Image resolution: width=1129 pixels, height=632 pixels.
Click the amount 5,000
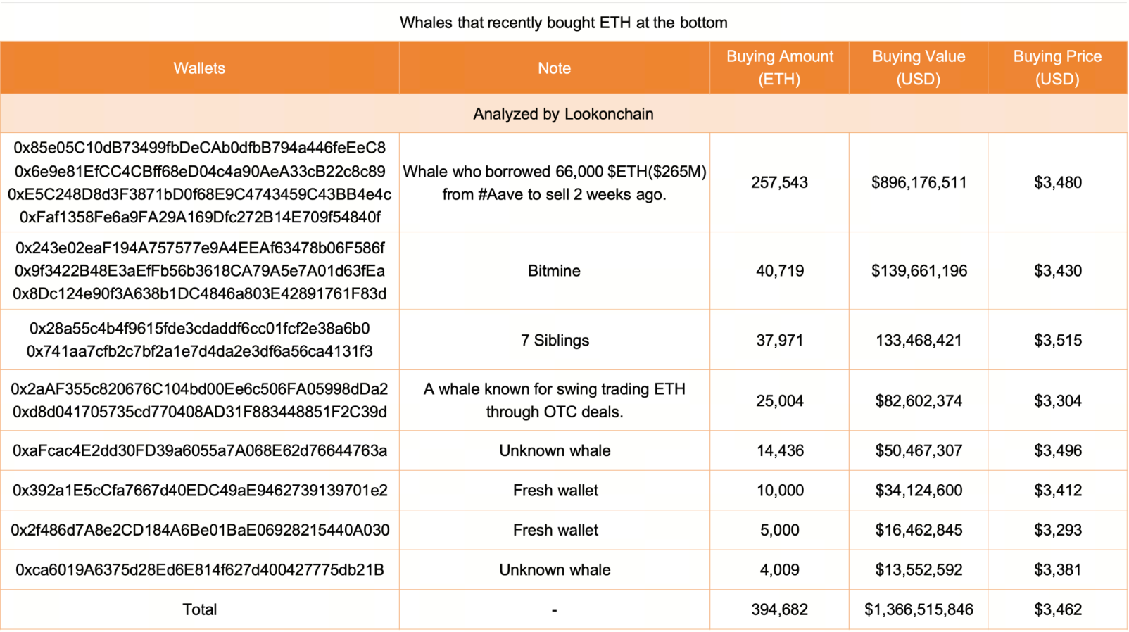780,531
